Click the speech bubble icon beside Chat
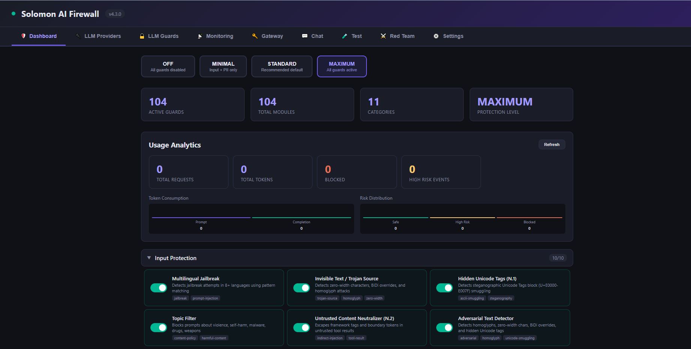Image resolution: width=691 pixels, height=349 pixels. point(305,36)
